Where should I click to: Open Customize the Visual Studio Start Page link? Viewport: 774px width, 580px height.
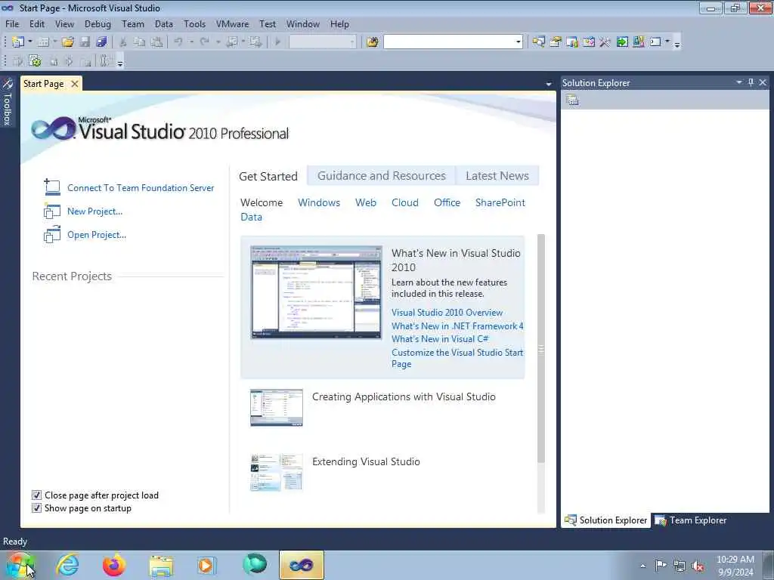point(457,358)
